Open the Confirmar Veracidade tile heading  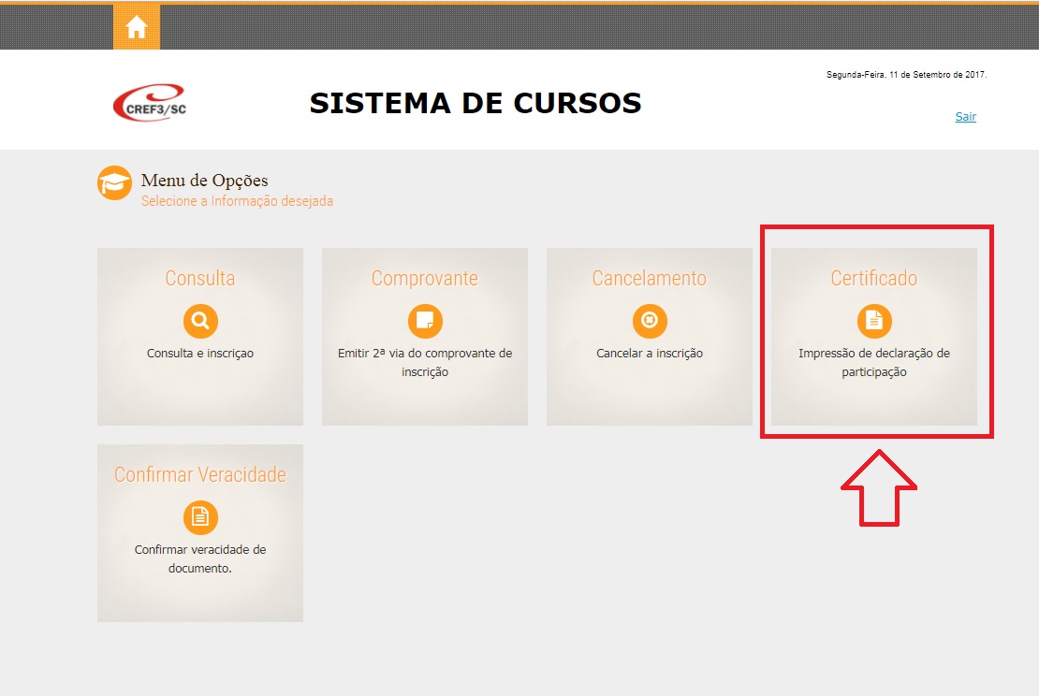(x=200, y=475)
